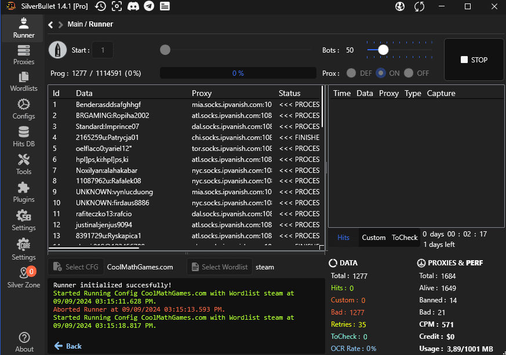The image size is (506, 355).
Task: Select the DEF proxy mode radio button
Action: [351, 73]
